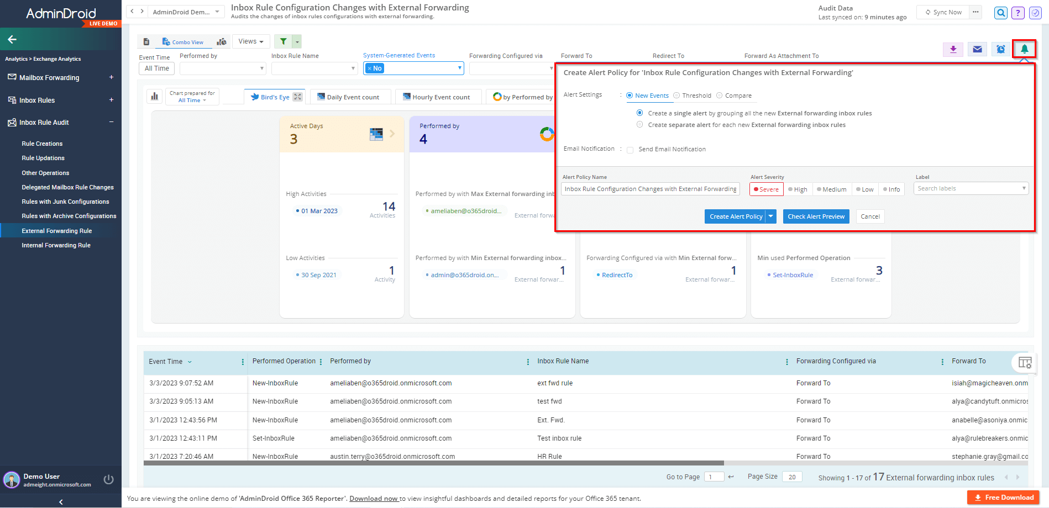Click the Sync Now button

[x=942, y=12]
